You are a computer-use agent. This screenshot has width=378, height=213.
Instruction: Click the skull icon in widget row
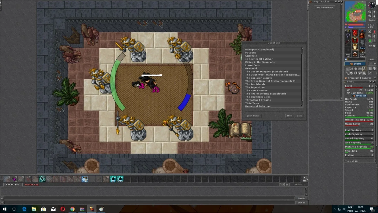(352, 73)
